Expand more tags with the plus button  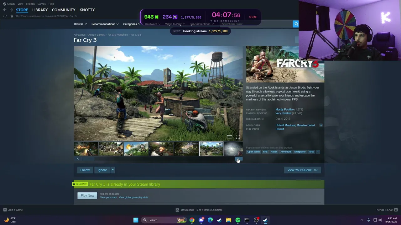coord(318,152)
